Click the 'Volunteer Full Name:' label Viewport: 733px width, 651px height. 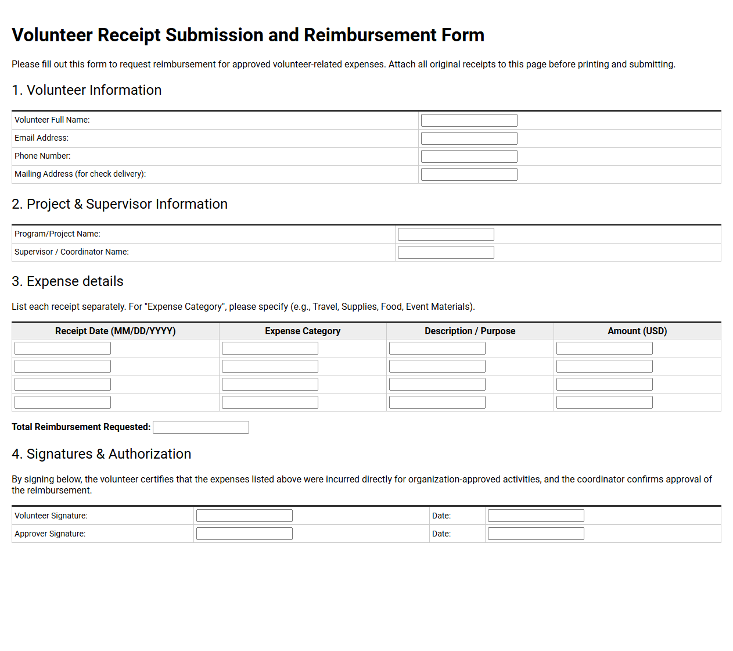click(x=52, y=120)
